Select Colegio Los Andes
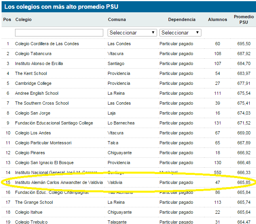This screenshot has width=256, height=224. tap(33, 133)
